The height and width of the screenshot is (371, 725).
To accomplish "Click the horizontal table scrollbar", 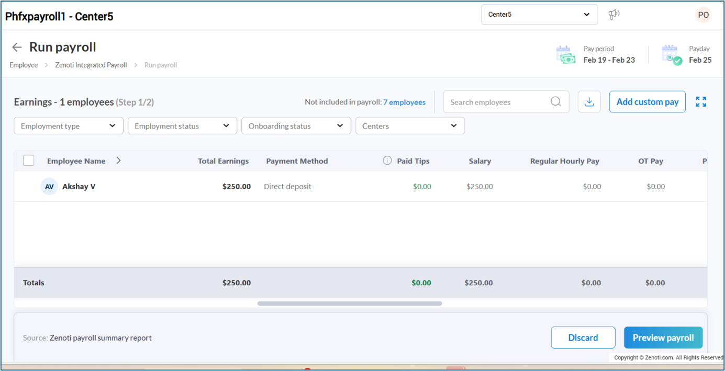I will coord(349,303).
